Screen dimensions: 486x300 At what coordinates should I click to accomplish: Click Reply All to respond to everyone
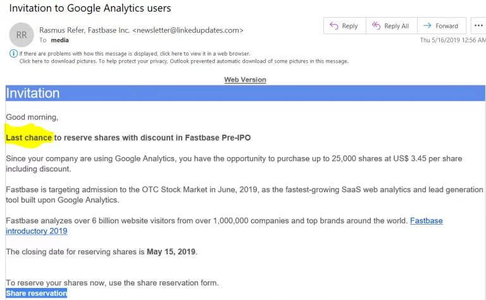pos(390,26)
